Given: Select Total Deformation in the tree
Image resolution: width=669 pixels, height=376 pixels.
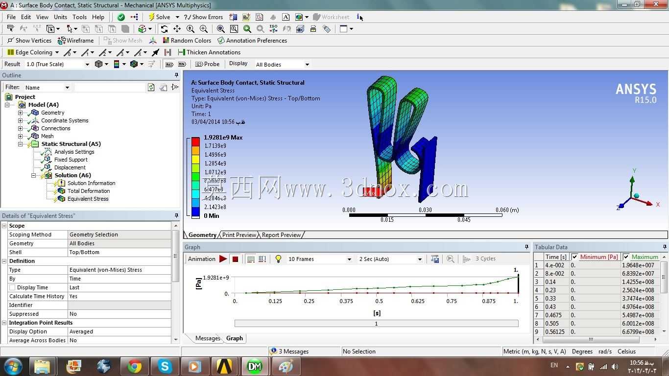Looking at the screenshot, I should tap(89, 191).
